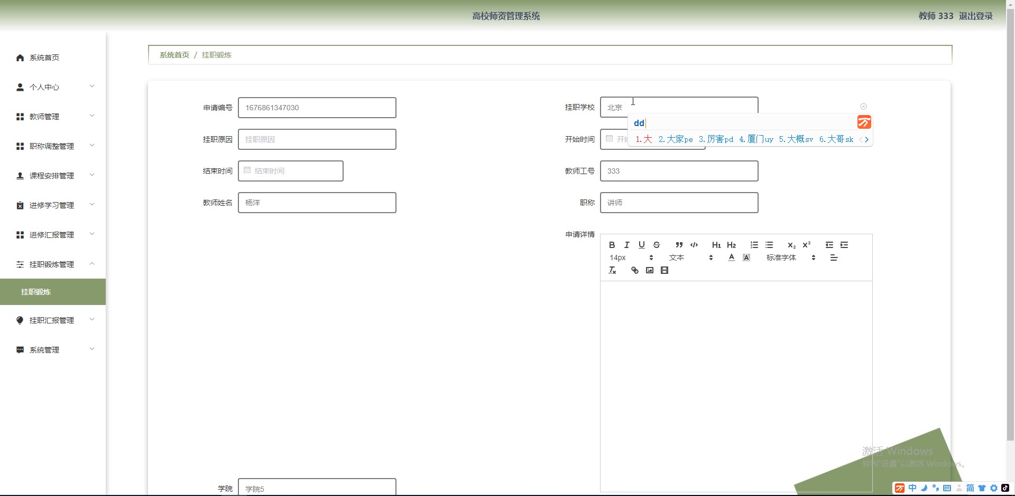Viewport: 1015px width, 496px height.
Task: Open the 挂职锻炼 submenu item
Action: click(53, 292)
